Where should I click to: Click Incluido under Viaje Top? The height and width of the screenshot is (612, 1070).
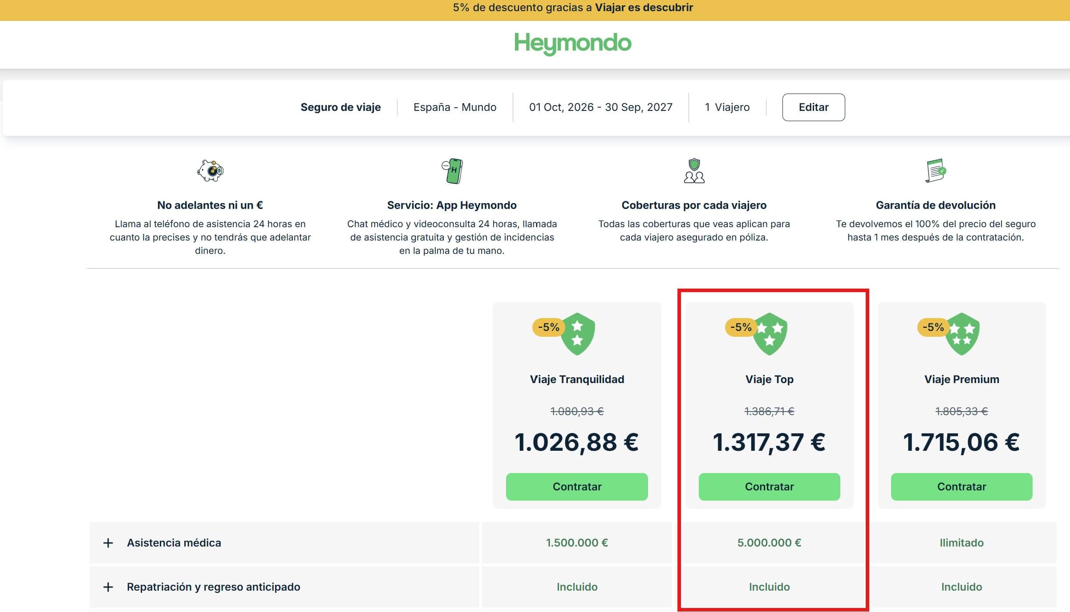point(770,587)
